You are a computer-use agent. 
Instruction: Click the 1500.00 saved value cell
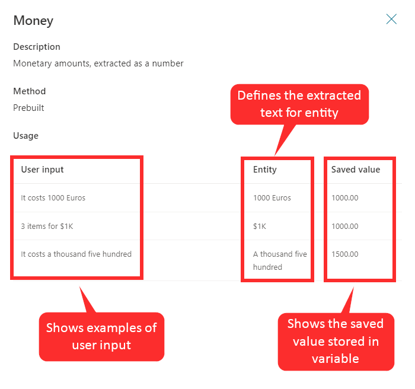click(x=344, y=254)
